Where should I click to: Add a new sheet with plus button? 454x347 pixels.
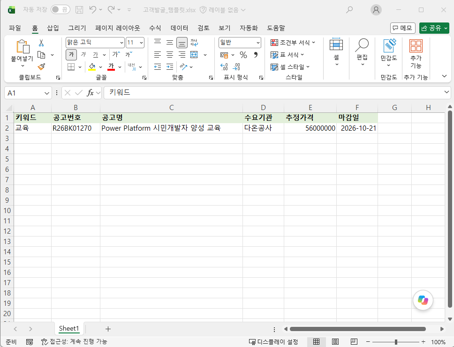108,329
